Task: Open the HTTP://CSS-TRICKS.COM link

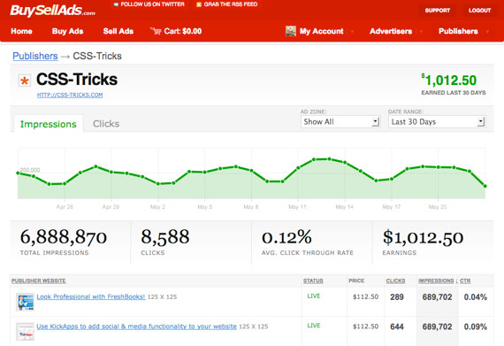Action: [70, 96]
